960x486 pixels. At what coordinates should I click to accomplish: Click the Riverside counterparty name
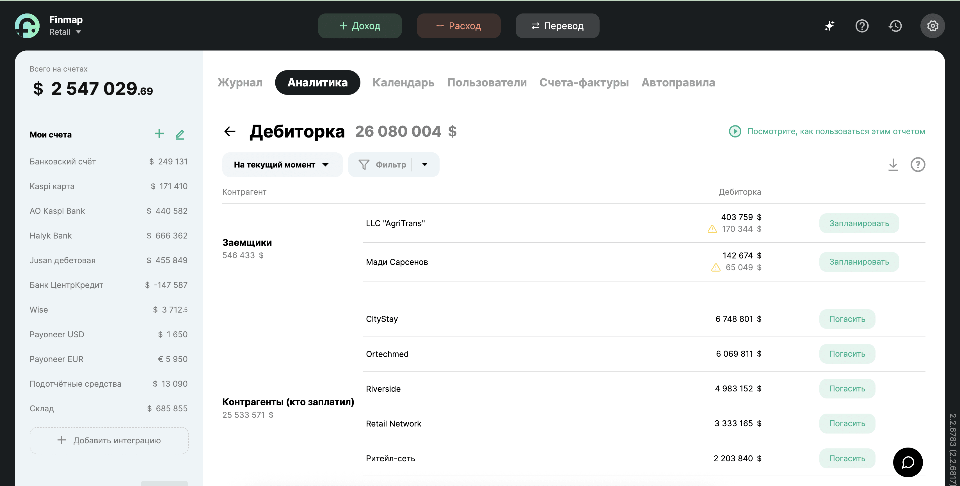pyautogui.click(x=383, y=388)
